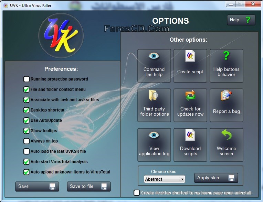Uncheck File and folder context menu
Image resolution: width=263 pixels, height=202 pixels.
[27, 89]
